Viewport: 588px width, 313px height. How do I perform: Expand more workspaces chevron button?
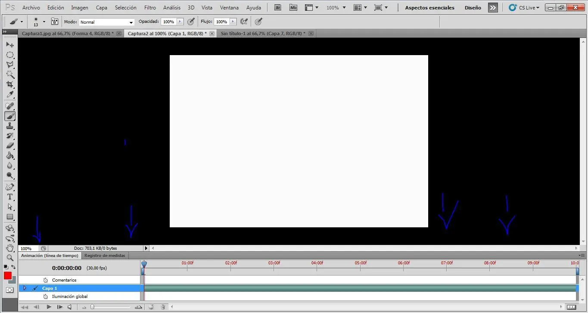[x=493, y=8]
